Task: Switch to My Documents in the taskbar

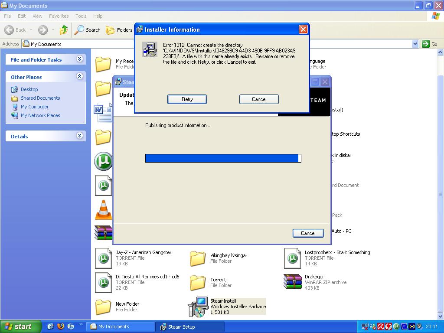Action: coord(121,327)
